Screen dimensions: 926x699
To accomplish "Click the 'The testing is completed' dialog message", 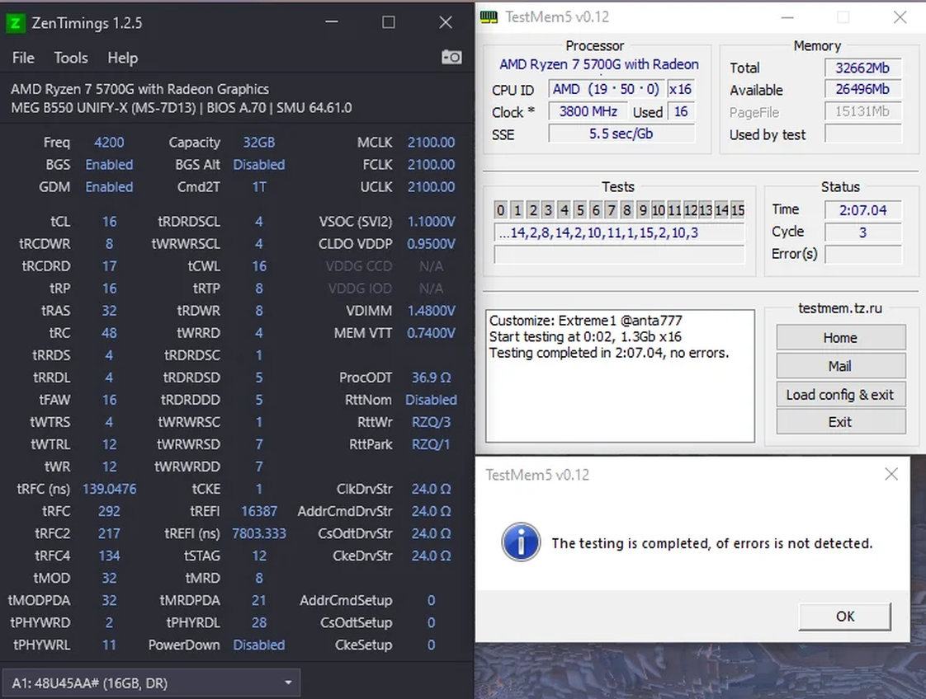I will [711, 543].
